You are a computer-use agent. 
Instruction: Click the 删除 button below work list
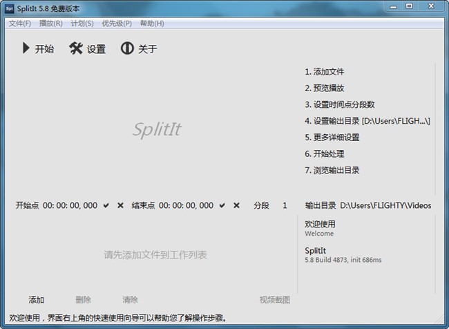tap(83, 300)
